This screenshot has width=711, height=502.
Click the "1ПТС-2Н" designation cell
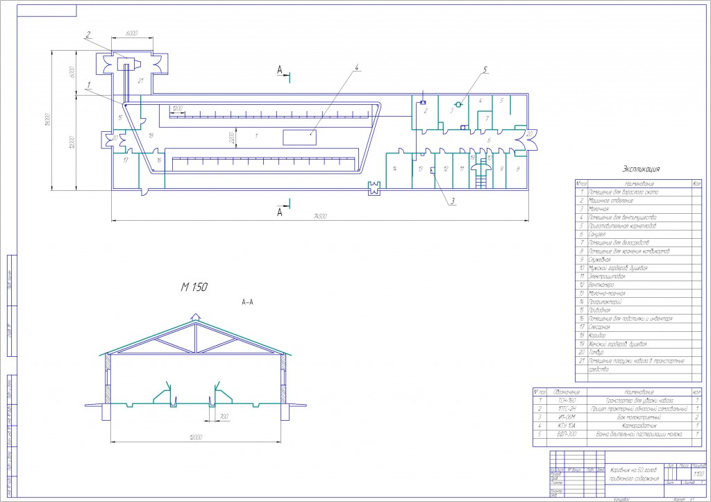pyautogui.click(x=567, y=409)
